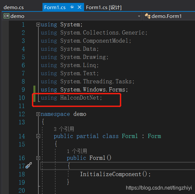The width and height of the screenshot is (195, 194).
Task: Click line number 18 in the margin
Action: tap(22, 174)
